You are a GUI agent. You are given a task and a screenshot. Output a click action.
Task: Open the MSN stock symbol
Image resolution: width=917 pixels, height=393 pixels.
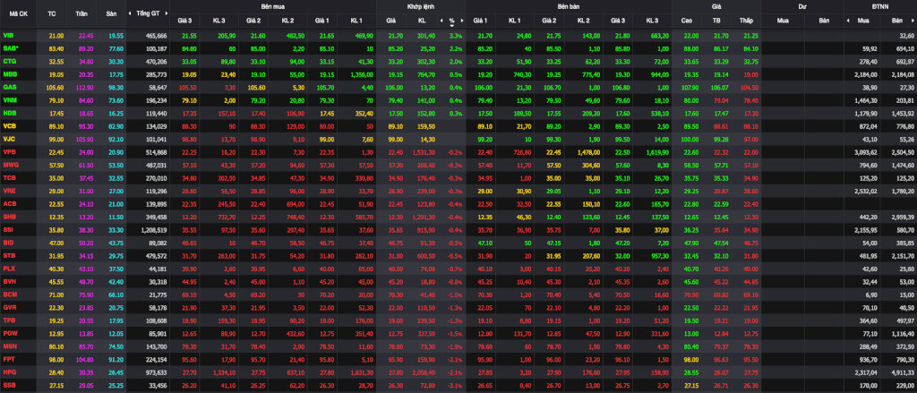point(9,346)
